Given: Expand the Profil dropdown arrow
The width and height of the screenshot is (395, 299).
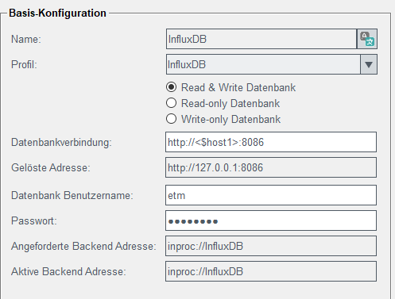Looking at the screenshot, I should coord(369,64).
